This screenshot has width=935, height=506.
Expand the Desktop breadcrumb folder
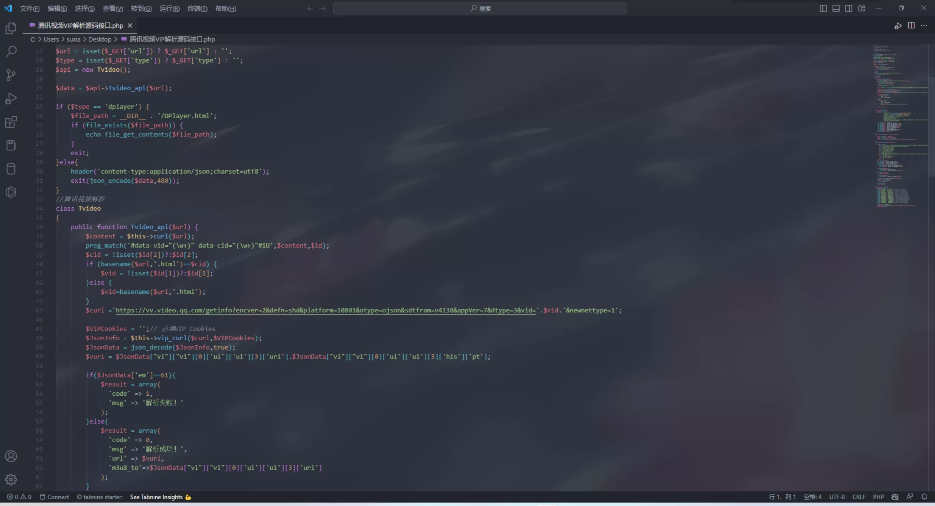pos(100,39)
